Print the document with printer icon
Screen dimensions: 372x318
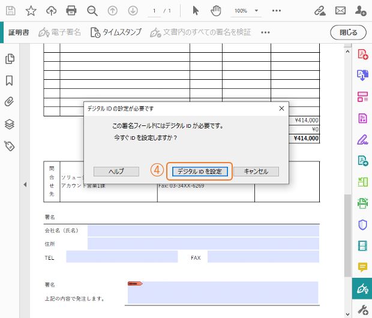71,11
